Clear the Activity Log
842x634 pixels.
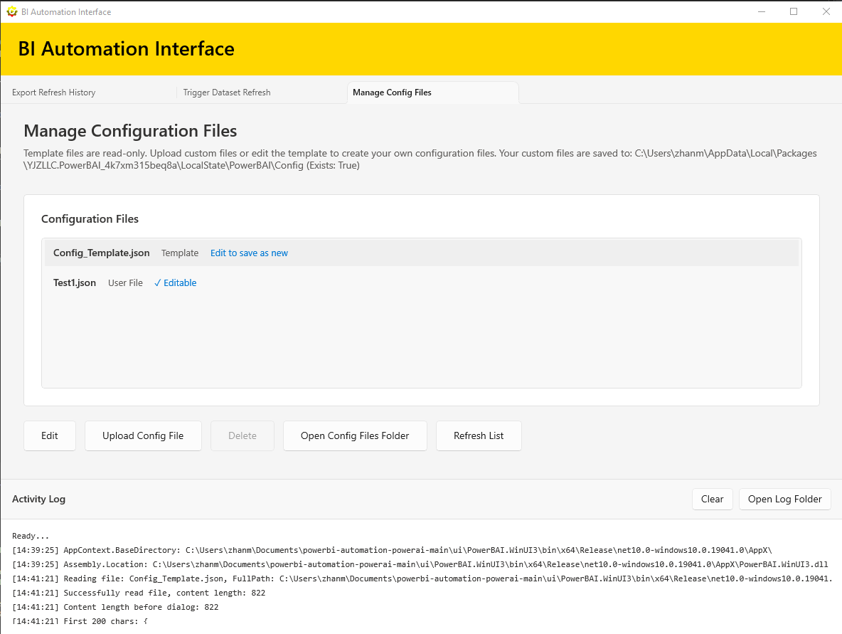click(x=712, y=499)
